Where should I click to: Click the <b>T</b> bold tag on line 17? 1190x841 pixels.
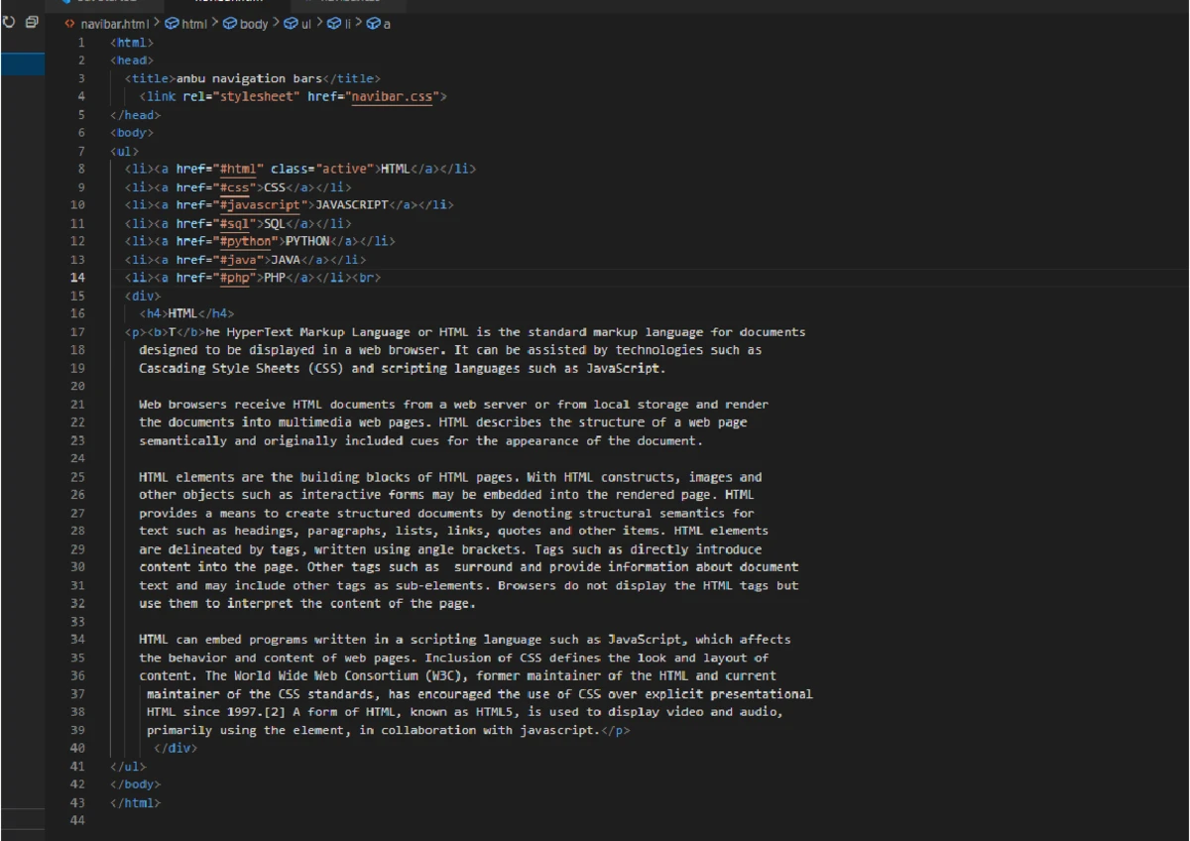coord(177,332)
